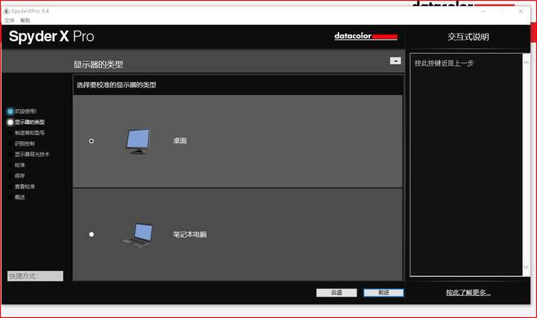The height and width of the screenshot is (318, 537).
Task: Go to the 校准 step in sidebar
Action: [x=20, y=165]
